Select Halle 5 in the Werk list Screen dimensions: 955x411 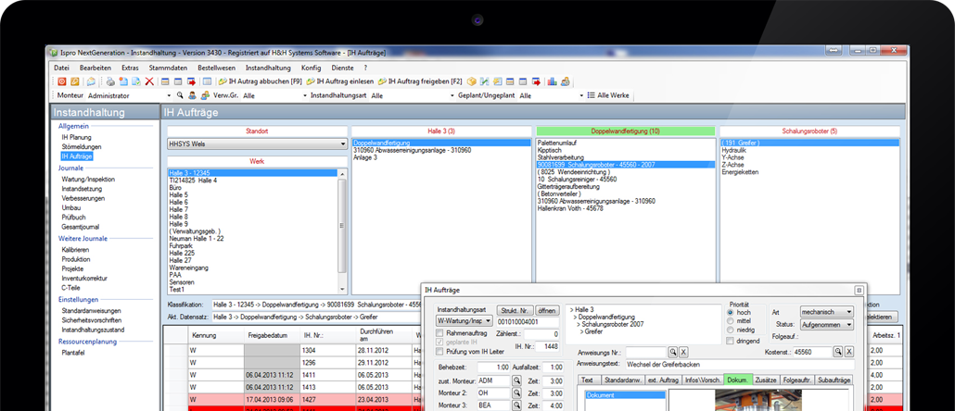(178, 195)
